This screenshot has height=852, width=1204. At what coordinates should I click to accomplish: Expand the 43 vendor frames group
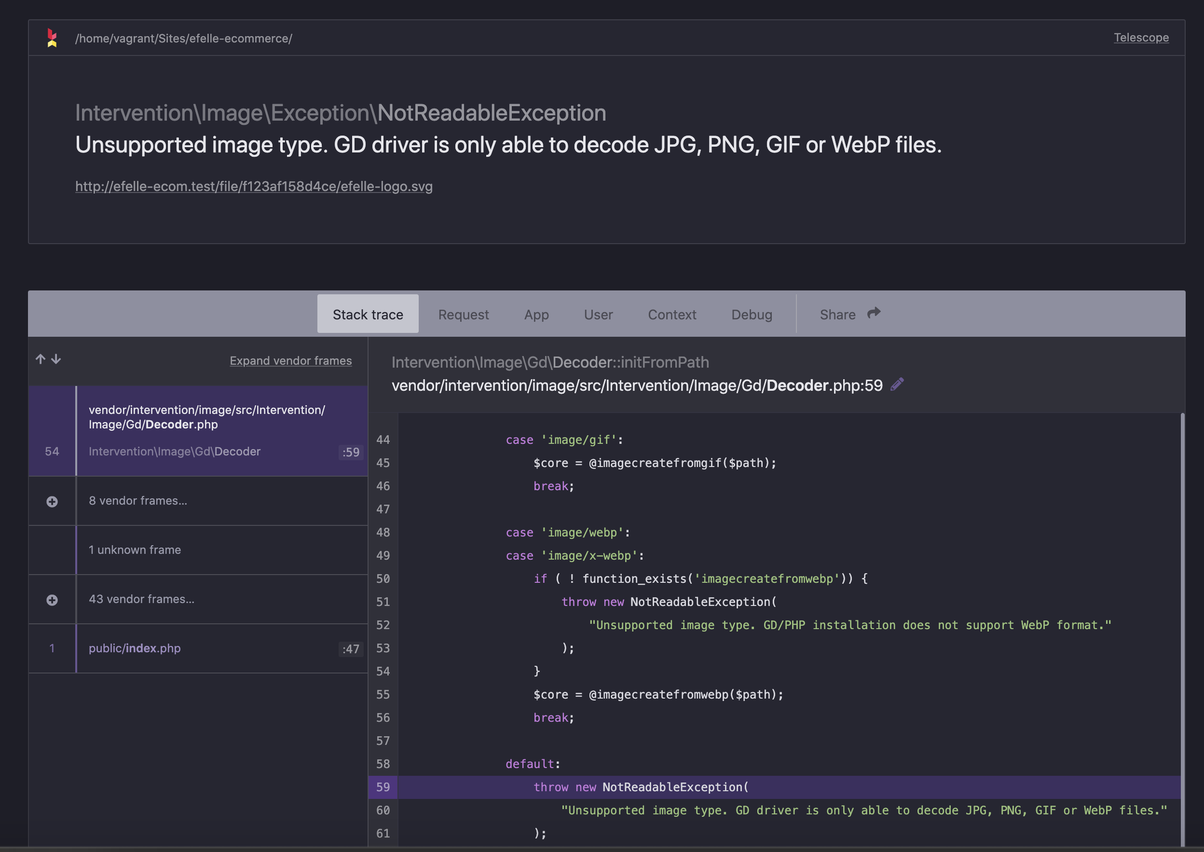[141, 599]
